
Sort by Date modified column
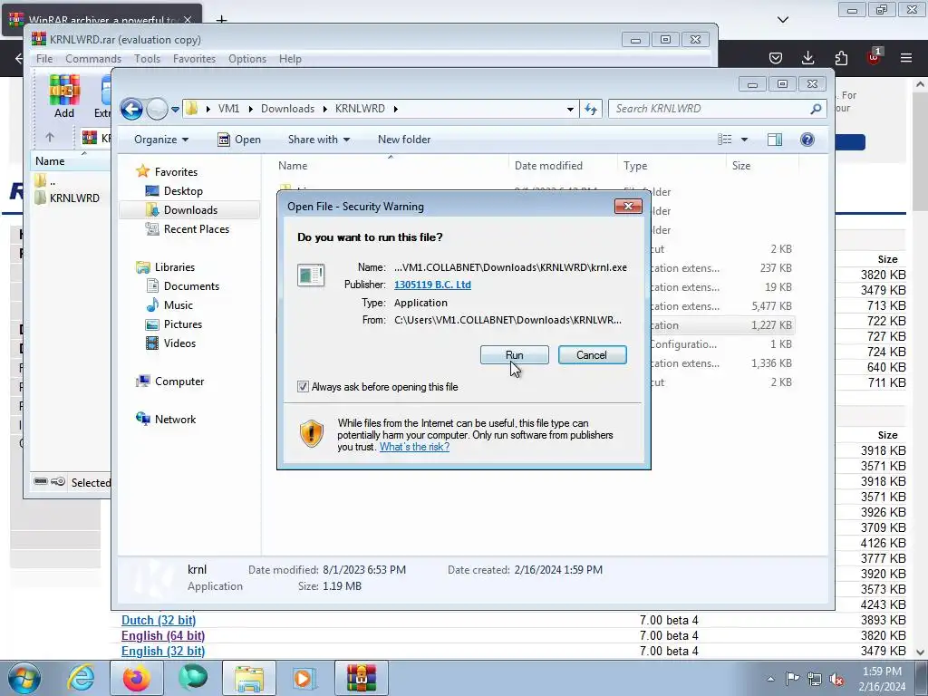tap(563, 166)
